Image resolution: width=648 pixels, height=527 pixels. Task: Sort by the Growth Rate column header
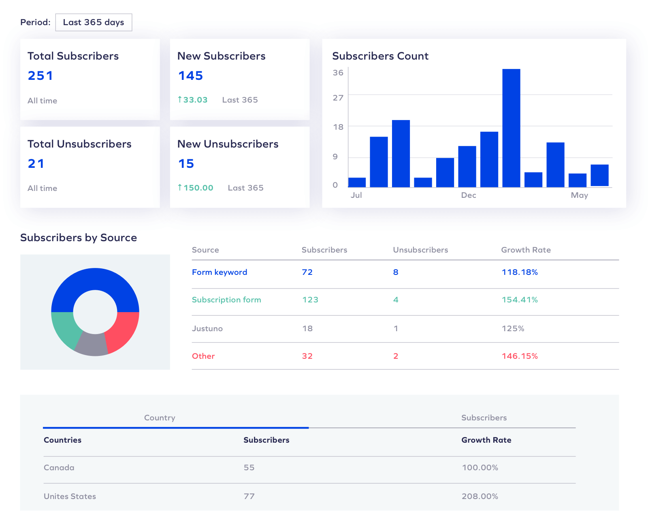pyautogui.click(x=526, y=250)
